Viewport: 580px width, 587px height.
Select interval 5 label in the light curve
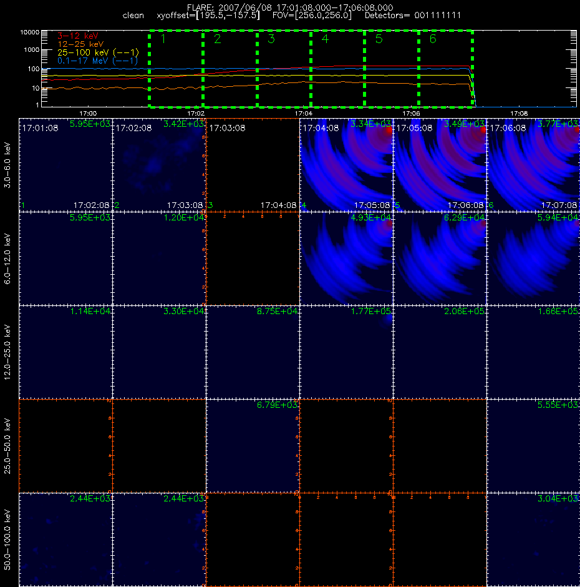click(379, 39)
